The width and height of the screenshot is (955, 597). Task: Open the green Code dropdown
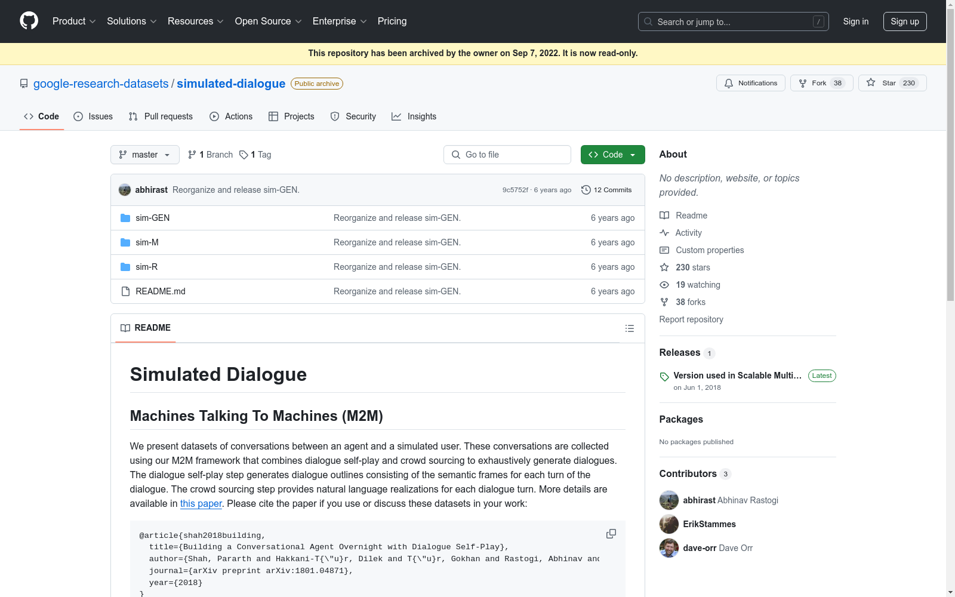click(x=612, y=155)
